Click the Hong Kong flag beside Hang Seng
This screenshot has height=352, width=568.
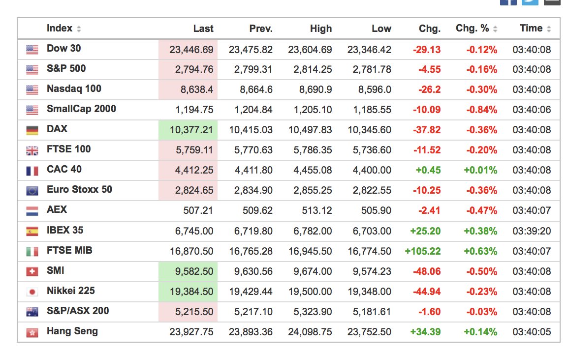32,332
